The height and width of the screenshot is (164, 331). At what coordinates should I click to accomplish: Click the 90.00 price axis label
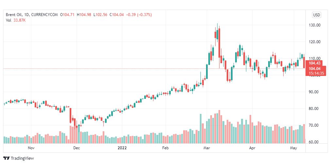(313, 92)
